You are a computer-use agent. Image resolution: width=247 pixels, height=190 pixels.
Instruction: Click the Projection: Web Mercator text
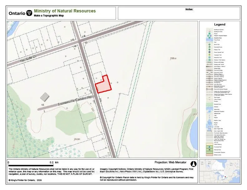pyautogui.click(x=170, y=162)
